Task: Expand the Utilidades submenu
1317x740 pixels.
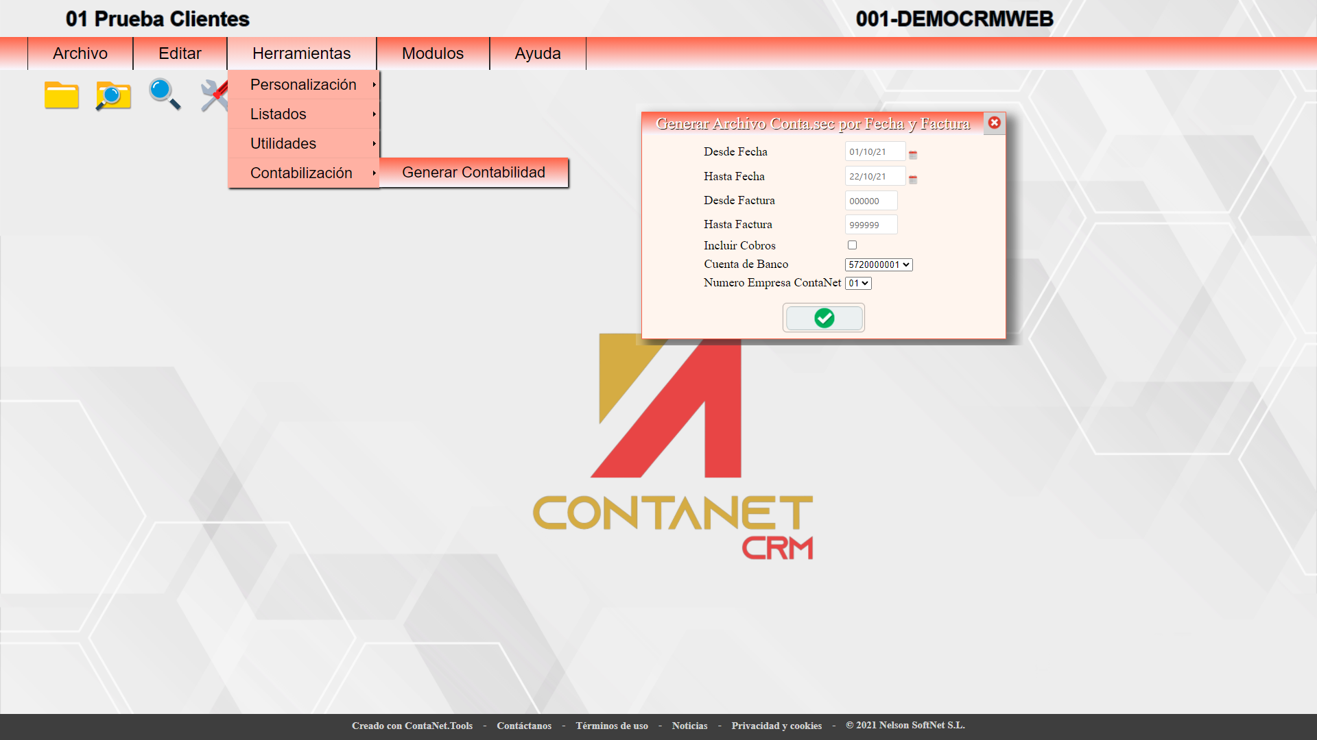Action: [304, 144]
